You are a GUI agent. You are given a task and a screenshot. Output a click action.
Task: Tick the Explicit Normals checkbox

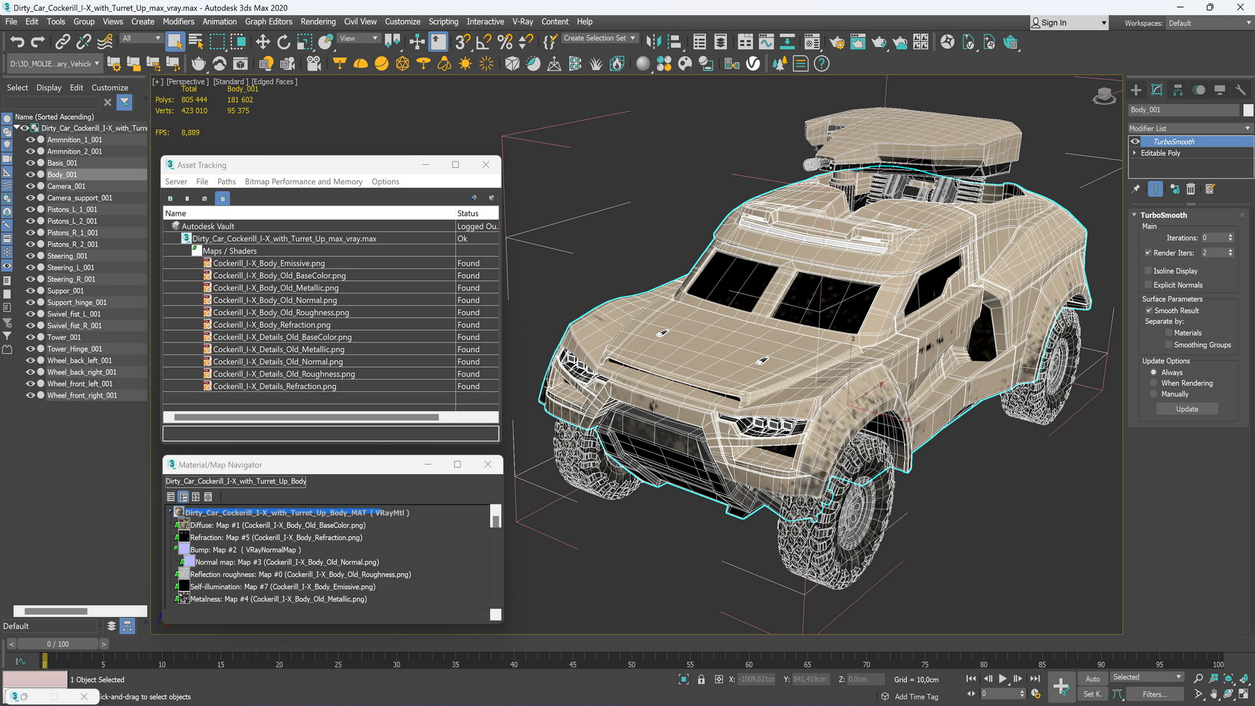pos(1148,285)
